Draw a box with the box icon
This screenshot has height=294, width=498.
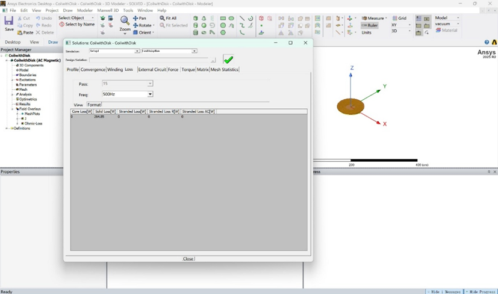click(196, 19)
